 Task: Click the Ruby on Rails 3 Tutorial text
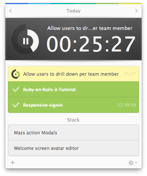click(x=49, y=90)
